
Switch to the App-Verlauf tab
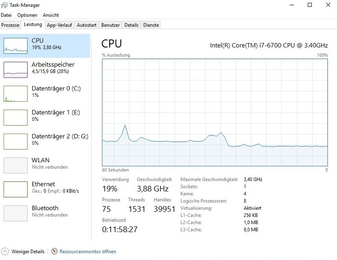coord(60,25)
